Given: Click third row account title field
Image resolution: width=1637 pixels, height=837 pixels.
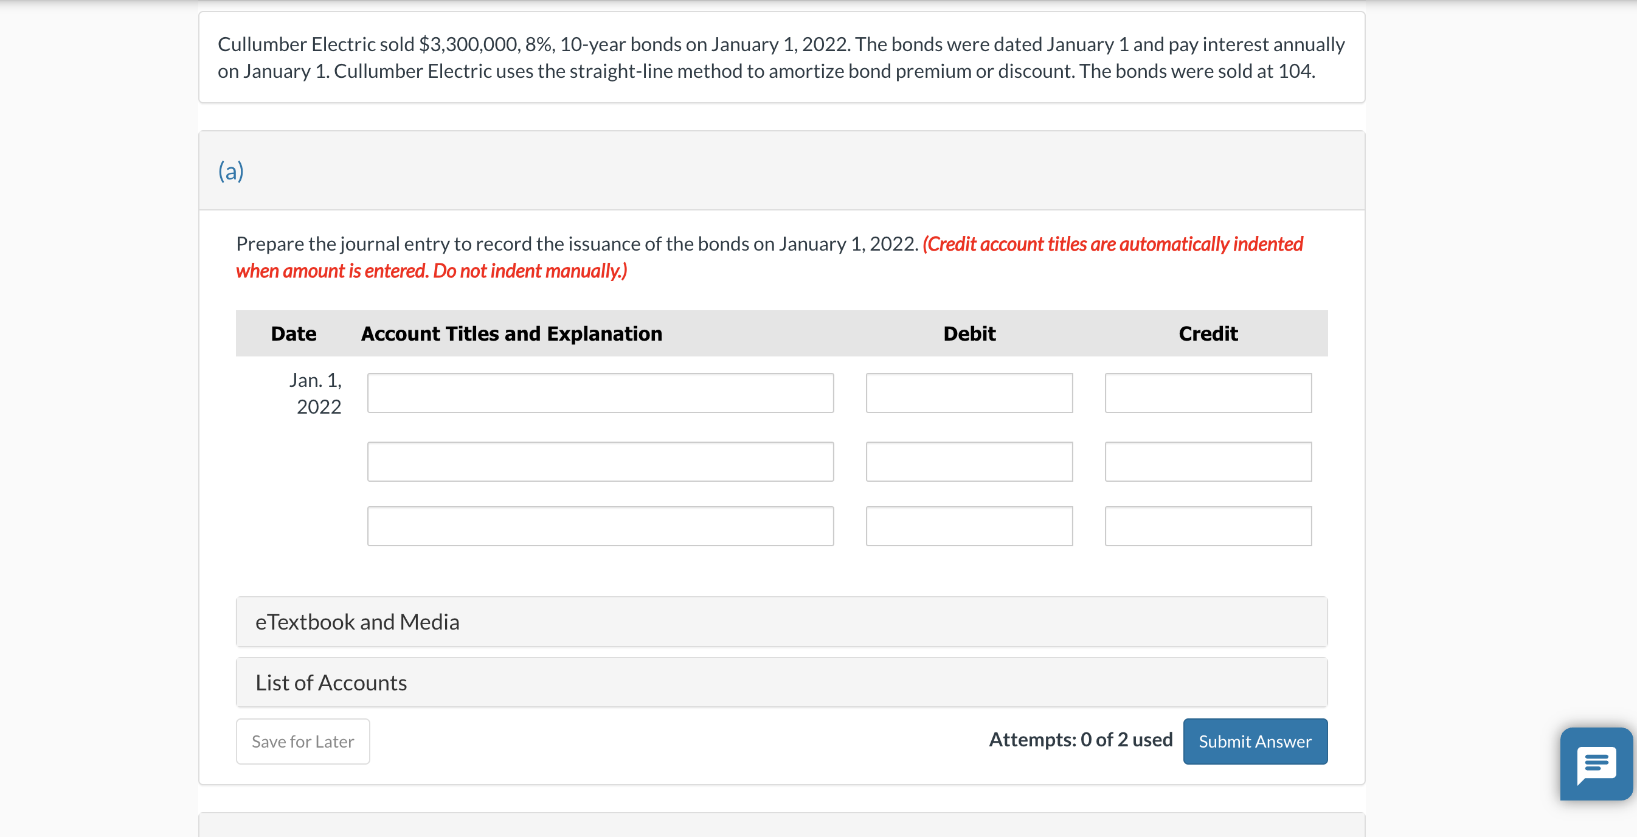Looking at the screenshot, I should point(600,526).
